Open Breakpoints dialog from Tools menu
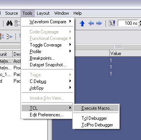 pyautogui.click(x=48, y=58)
